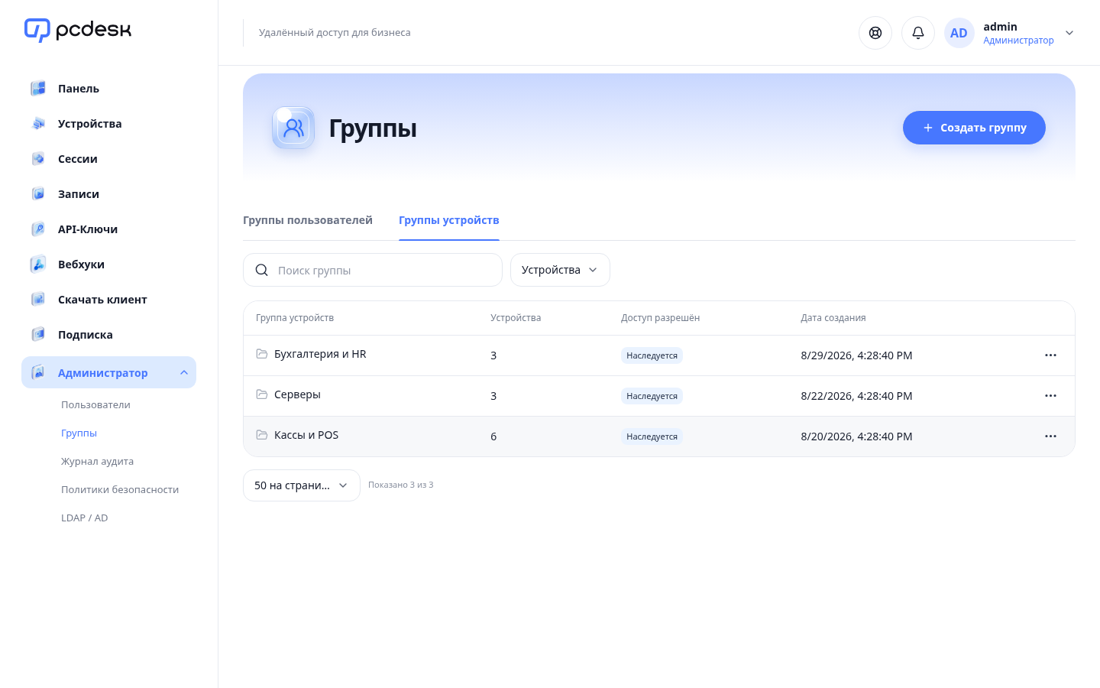This screenshot has height=688, width=1100.
Task: Click the Сессии sidebar icon
Action: click(38, 159)
